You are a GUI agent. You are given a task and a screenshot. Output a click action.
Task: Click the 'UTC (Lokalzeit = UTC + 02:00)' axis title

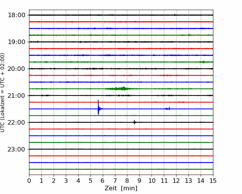(3, 93)
